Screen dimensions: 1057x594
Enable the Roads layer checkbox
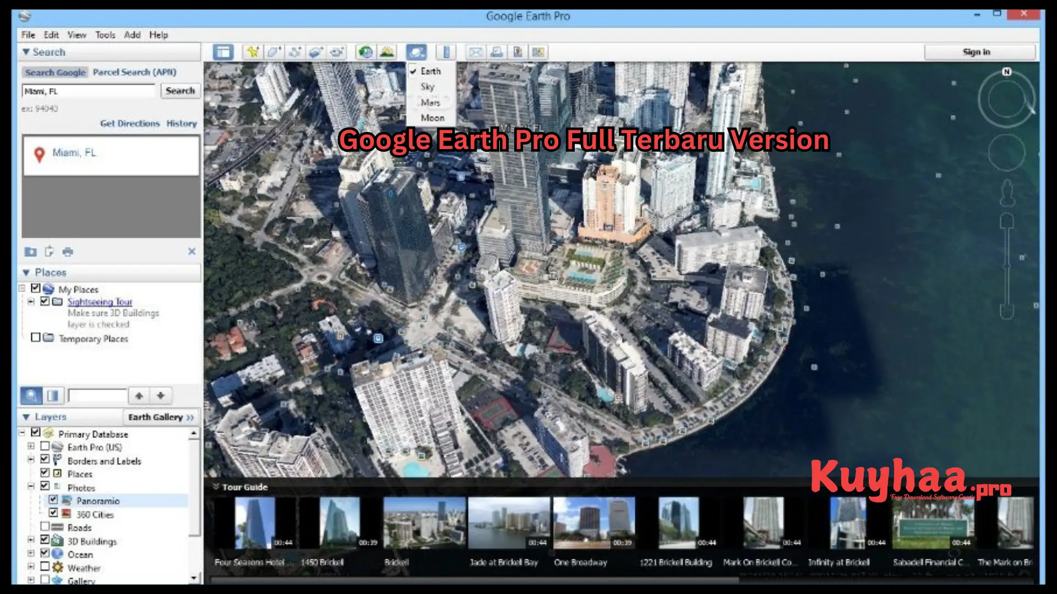tap(45, 527)
